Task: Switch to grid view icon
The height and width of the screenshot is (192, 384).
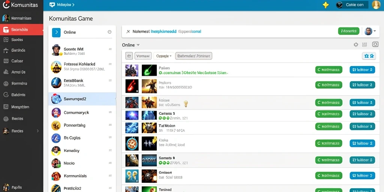Action: pyautogui.click(x=364, y=45)
